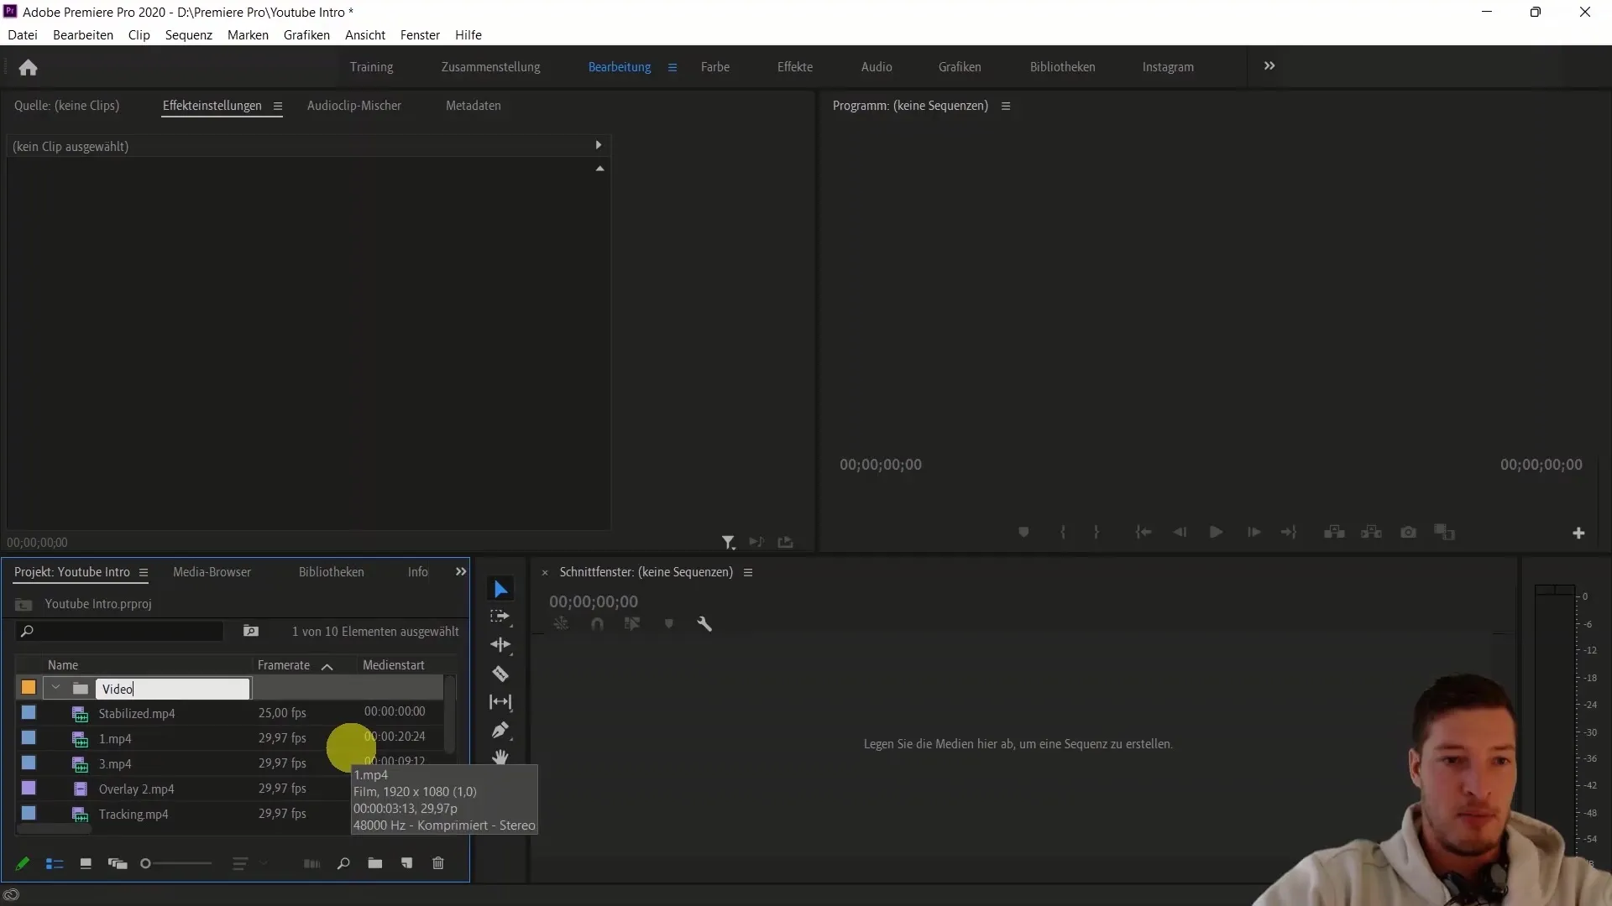
Task: Open the Datei menu
Action: (23, 35)
